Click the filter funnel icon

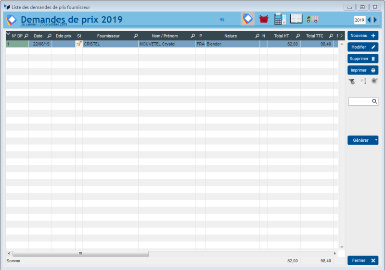click(x=352, y=81)
